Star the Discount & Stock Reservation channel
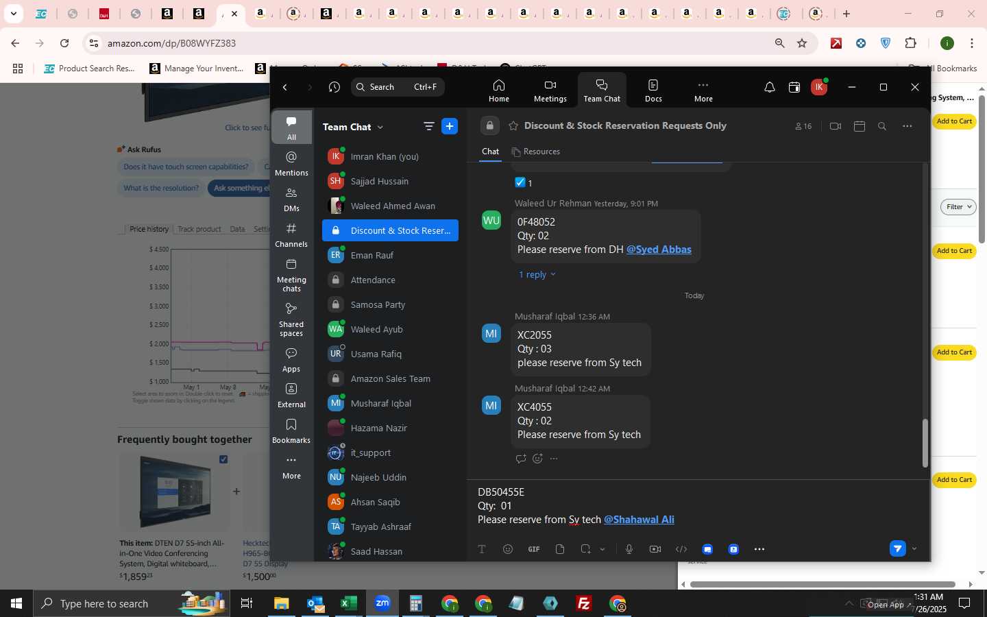 pyautogui.click(x=513, y=125)
